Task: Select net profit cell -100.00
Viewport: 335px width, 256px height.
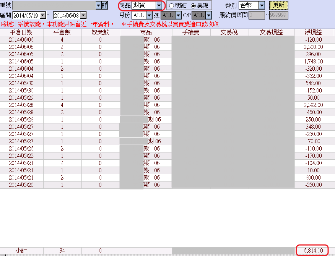Action: 314,149
